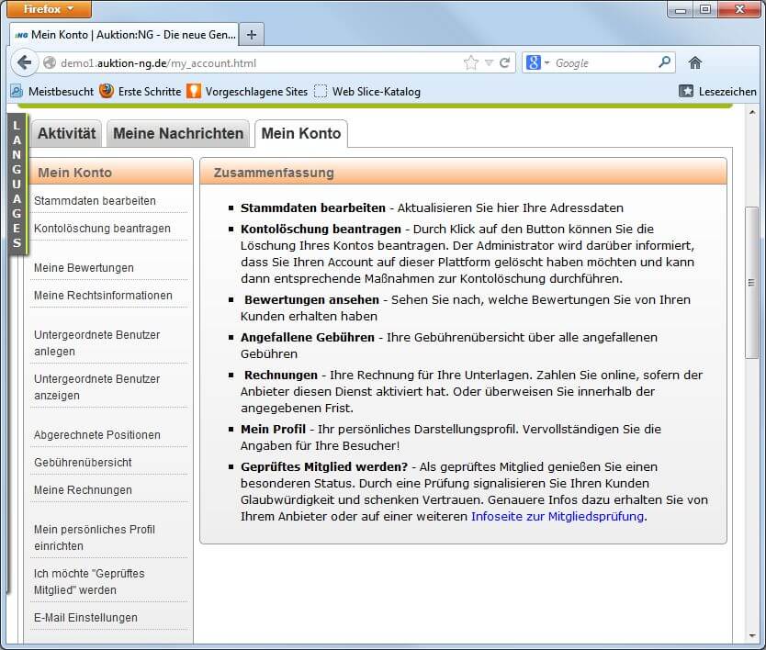Open Meine Rechtsinformationen in sidebar

click(x=103, y=295)
